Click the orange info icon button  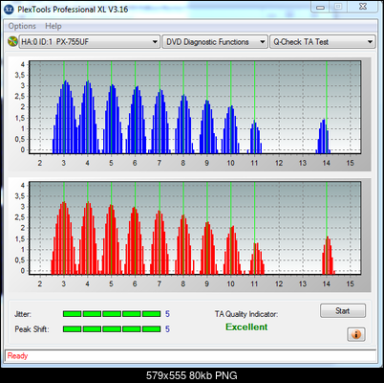click(x=356, y=334)
